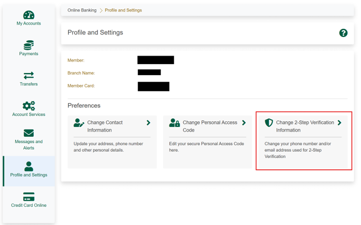Go to Online Banking in the breadcrumb
This screenshot has height=225, width=361.
pyautogui.click(x=82, y=10)
